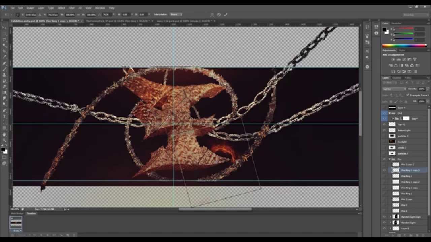Commit the transform with the checkmark icon
This screenshot has height=242, width=431.
(x=226, y=15)
